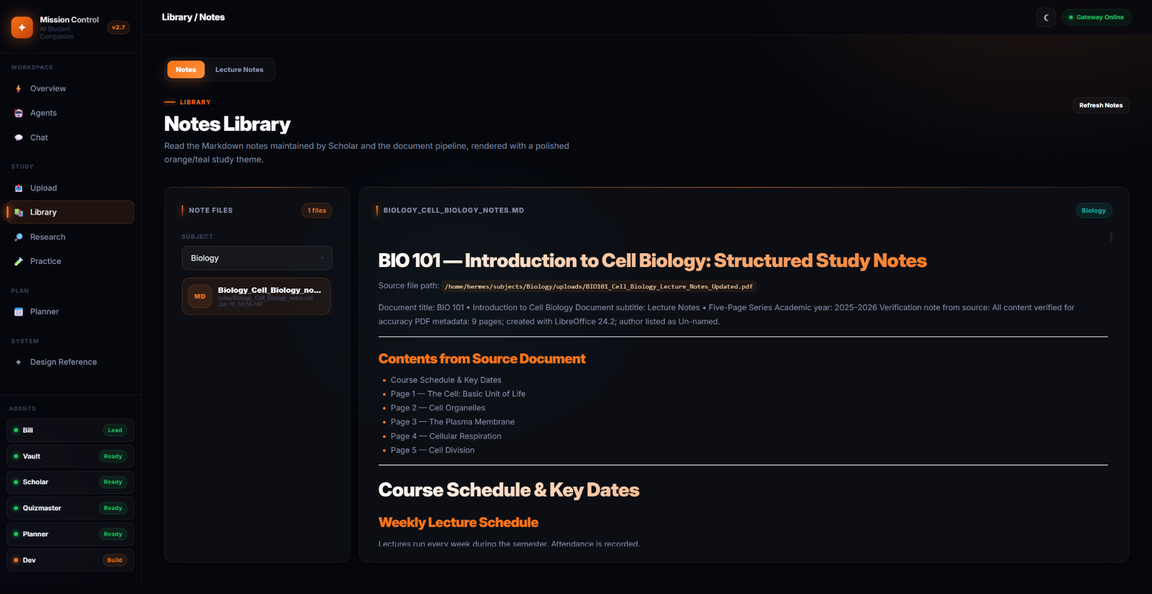Click the Ready badge next to Scholar
The width and height of the screenshot is (1152, 594).
113,482
